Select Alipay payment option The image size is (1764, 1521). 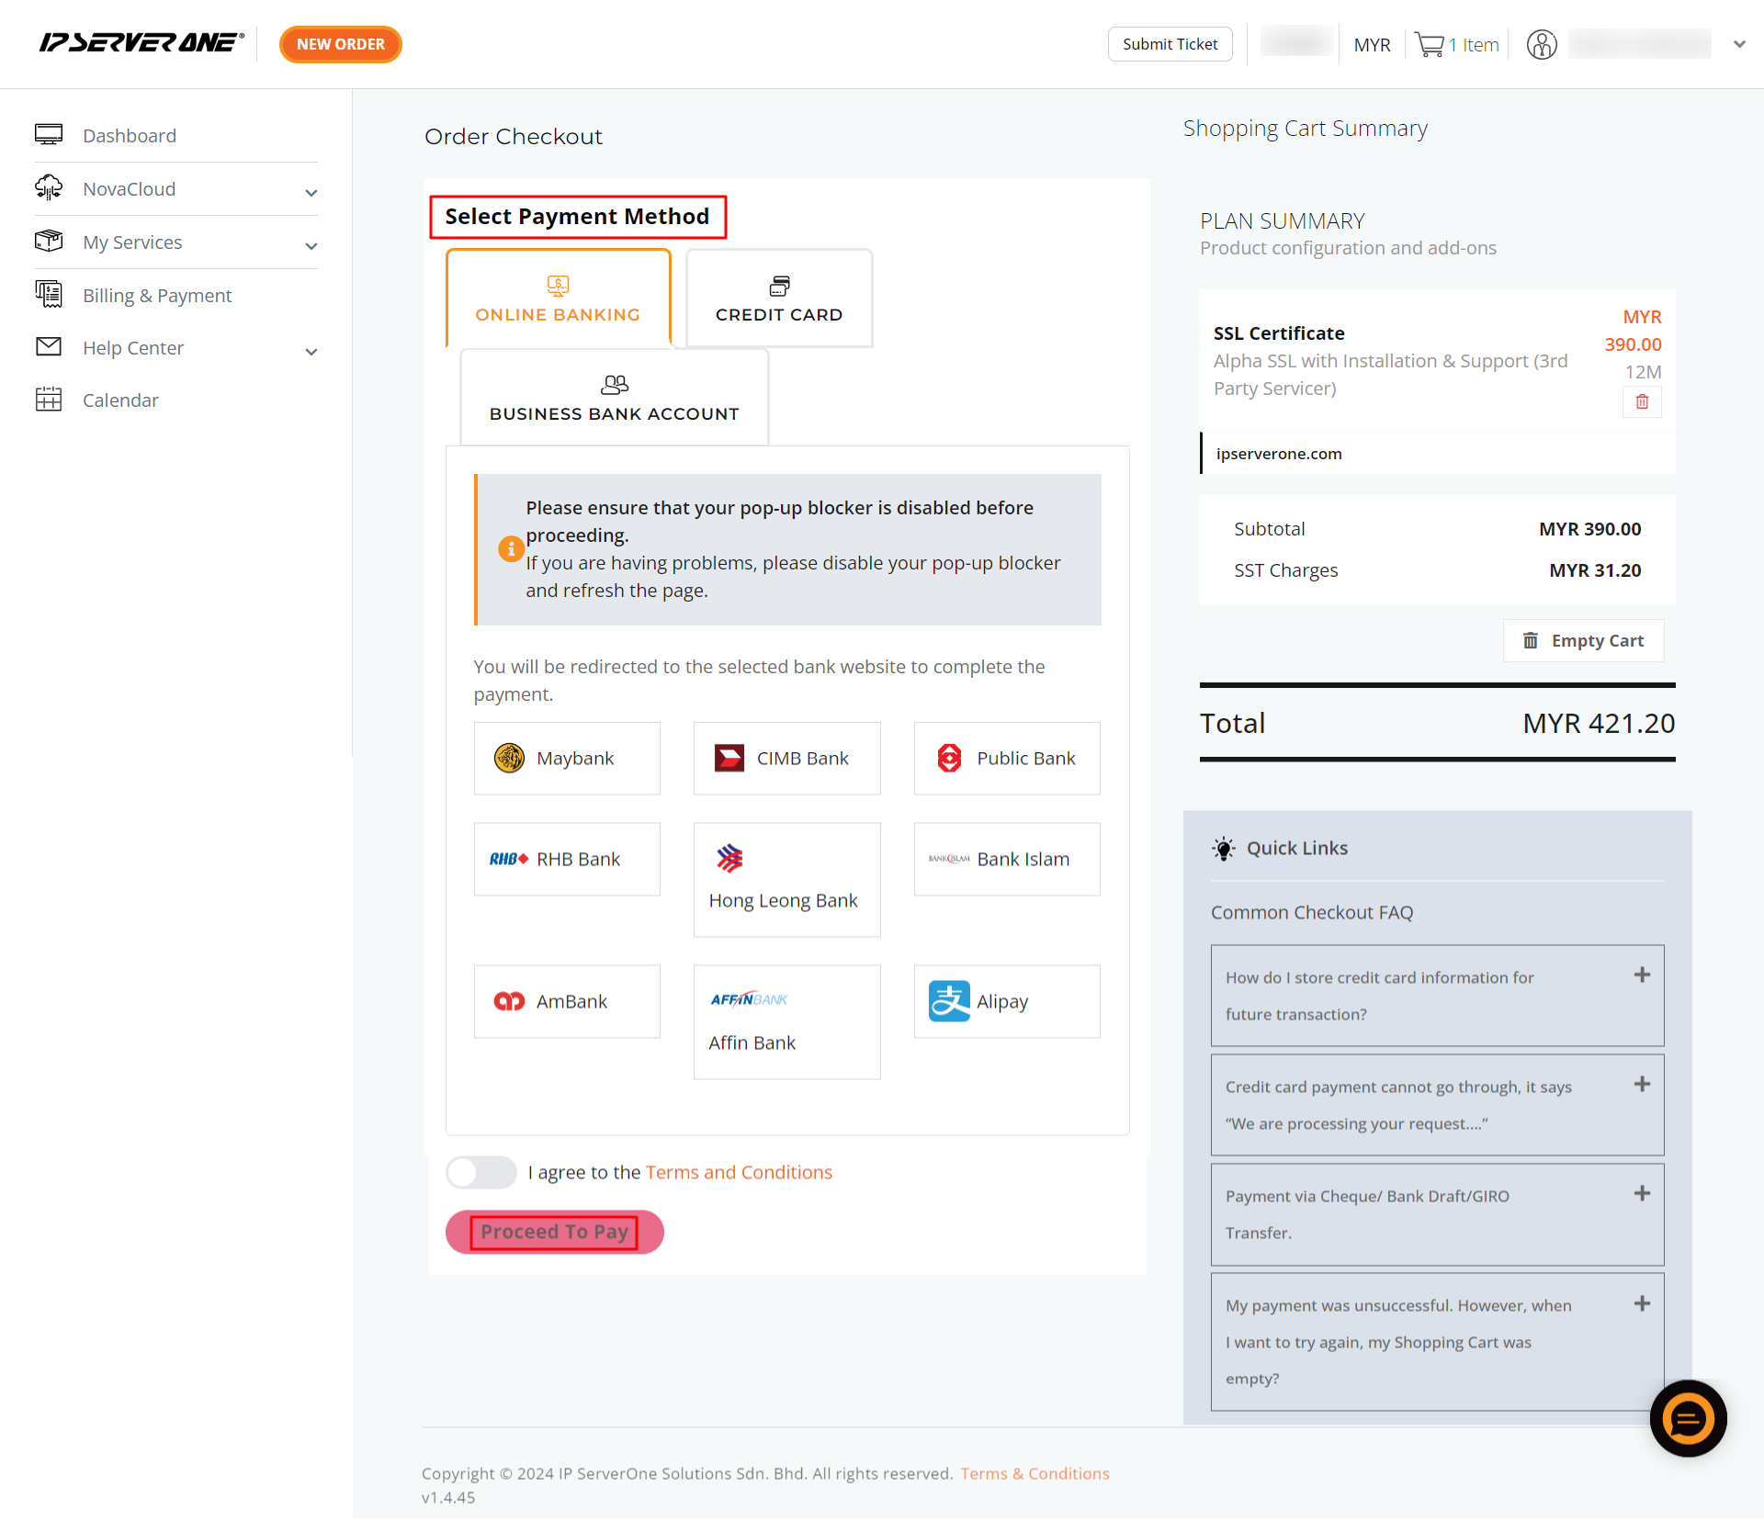pyautogui.click(x=1007, y=1002)
